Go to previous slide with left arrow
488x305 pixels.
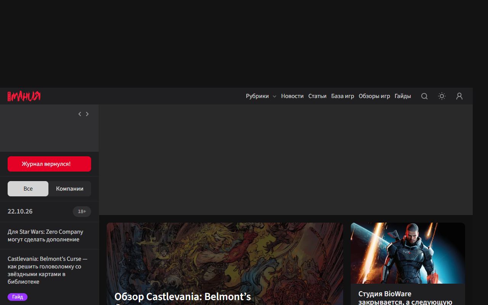tap(80, 114)
